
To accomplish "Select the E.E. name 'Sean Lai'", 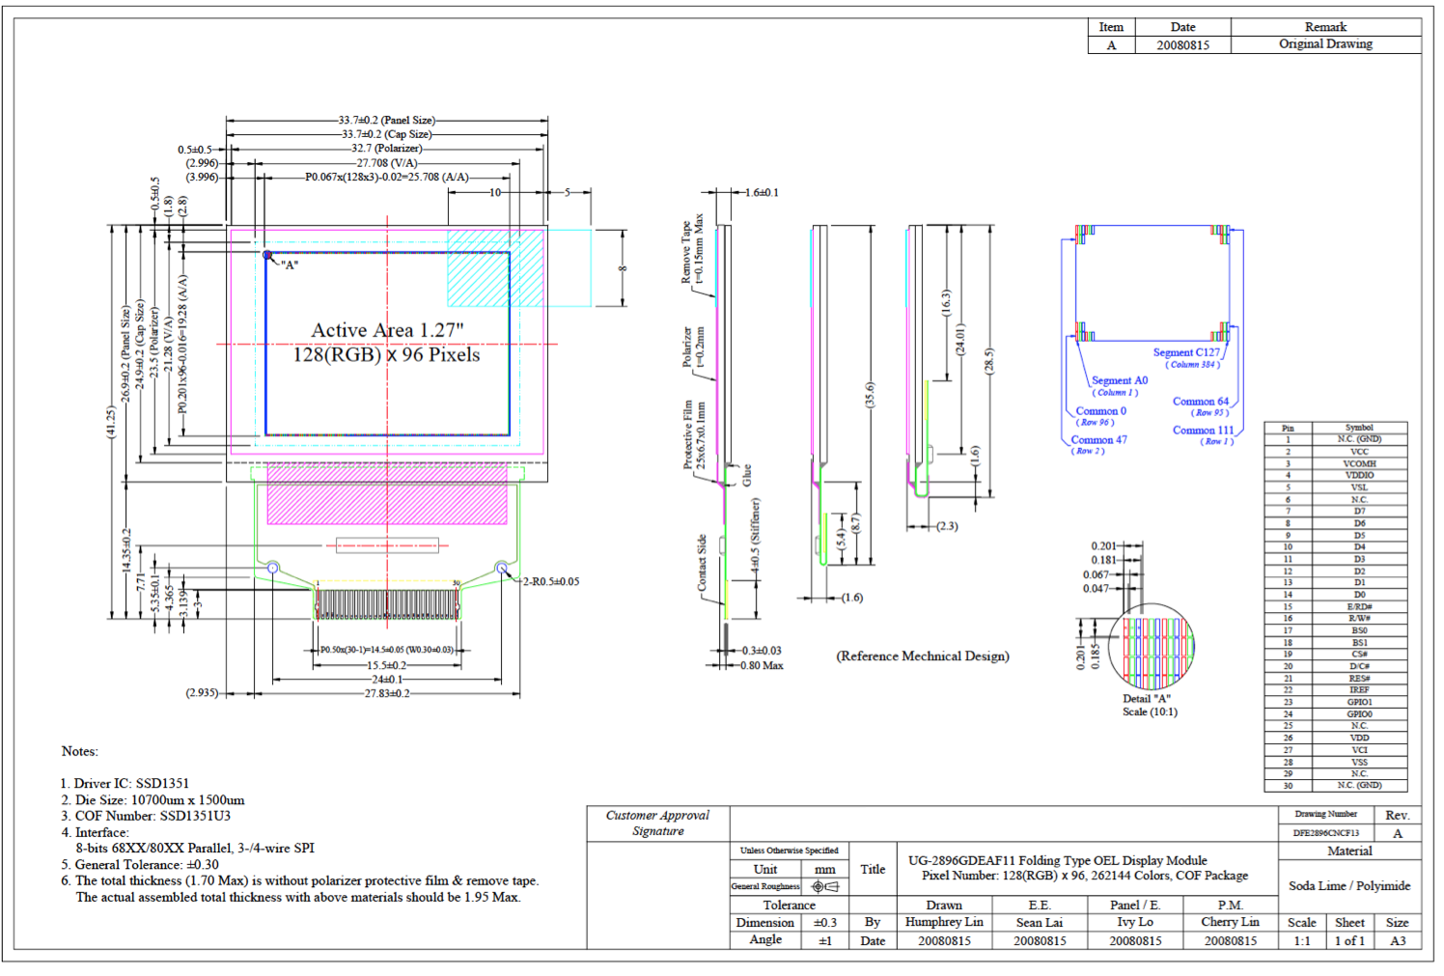I will click(1040, 922).
